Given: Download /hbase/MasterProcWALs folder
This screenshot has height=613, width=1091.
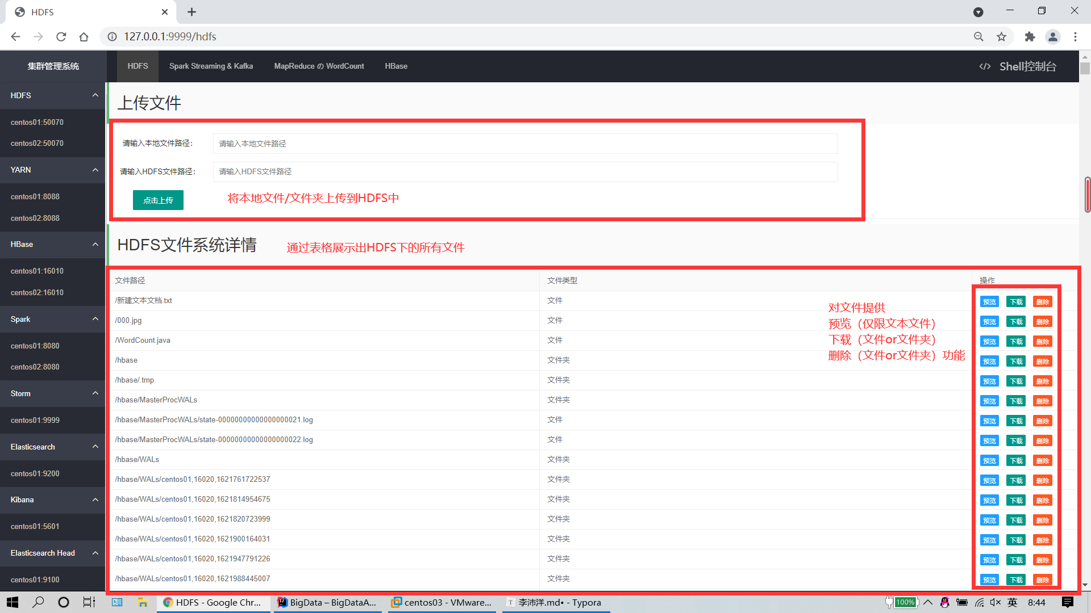Looking at the screenshot, I should (x=1016, y=401).
